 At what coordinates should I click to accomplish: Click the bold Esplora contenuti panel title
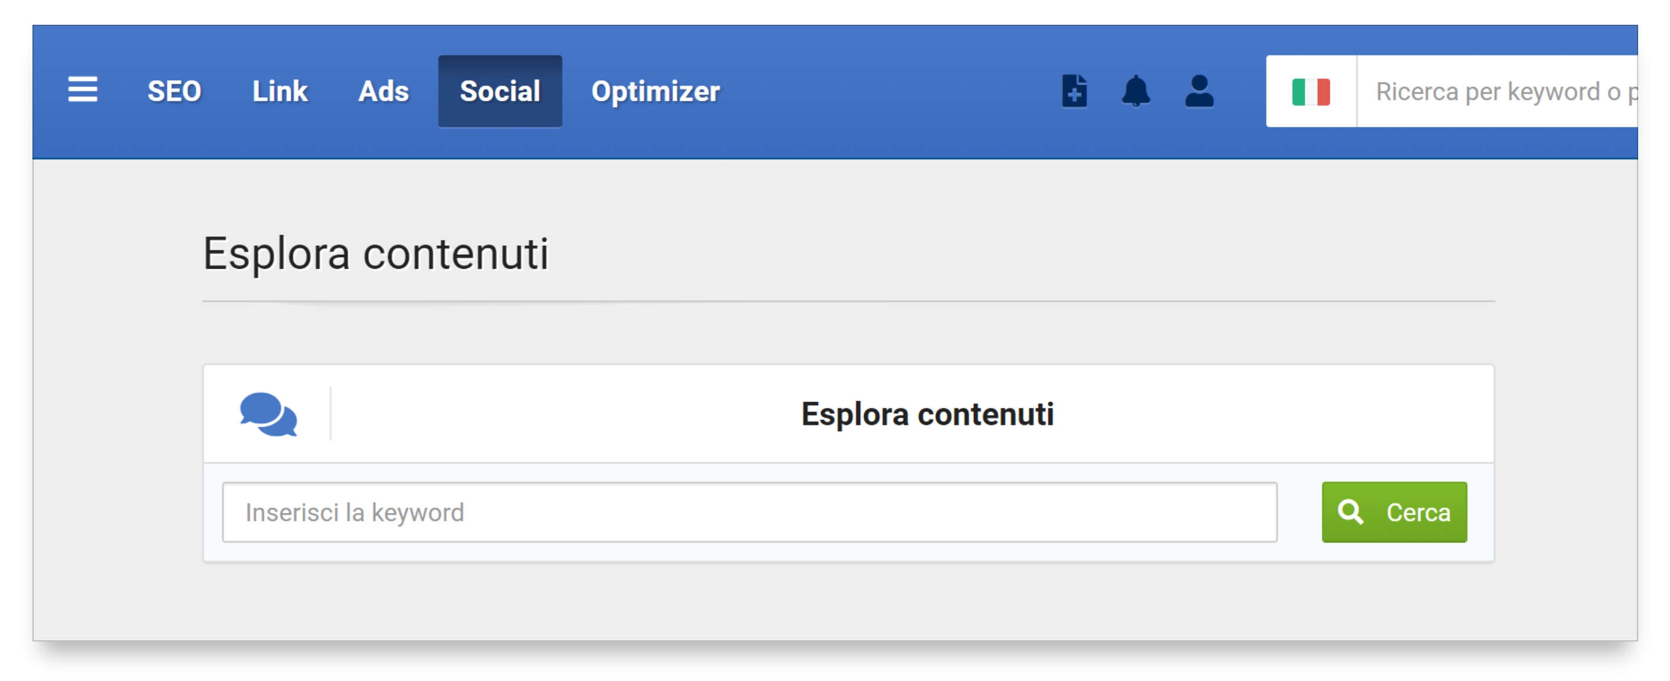point(927,414)
